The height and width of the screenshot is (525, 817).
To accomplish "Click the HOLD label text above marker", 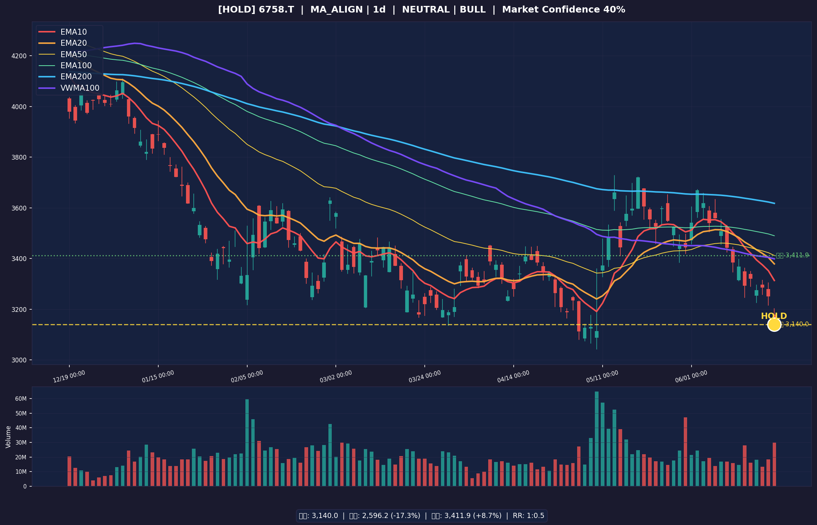I will coord(774,316).
